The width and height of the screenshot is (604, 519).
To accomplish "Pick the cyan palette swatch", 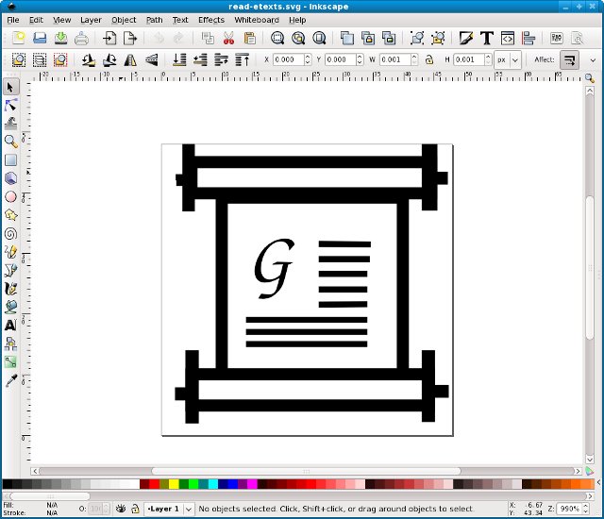I will [x=213, y=484].
